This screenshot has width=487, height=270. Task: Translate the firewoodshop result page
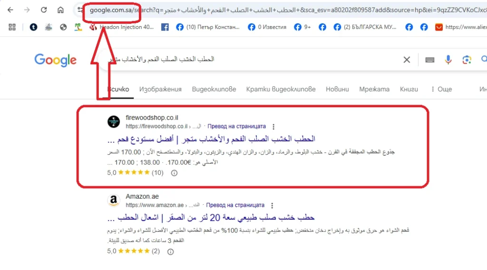237,126
